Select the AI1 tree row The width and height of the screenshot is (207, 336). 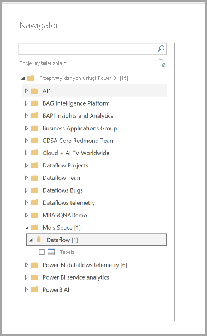point(94,91)
